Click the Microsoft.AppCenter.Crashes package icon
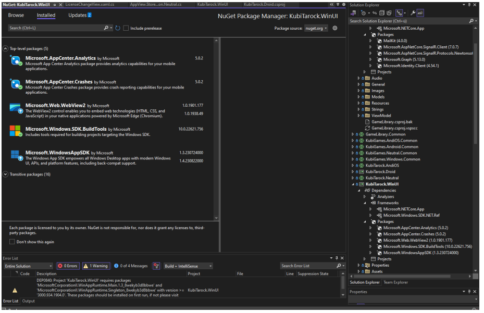484x313 pixels. click(x=16, y=84)
